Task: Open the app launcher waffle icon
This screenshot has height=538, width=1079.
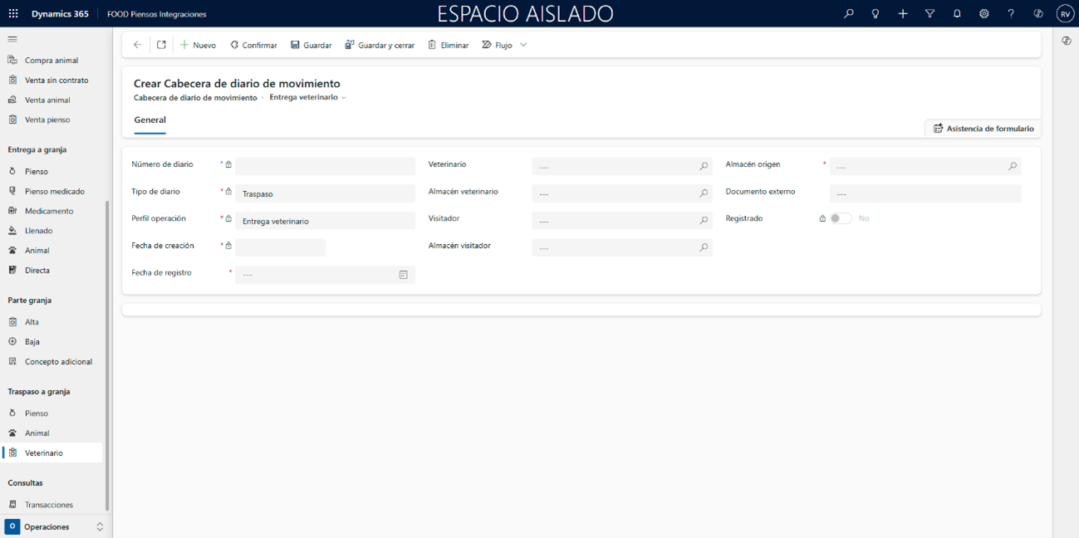Action: [x=13, y=13]
